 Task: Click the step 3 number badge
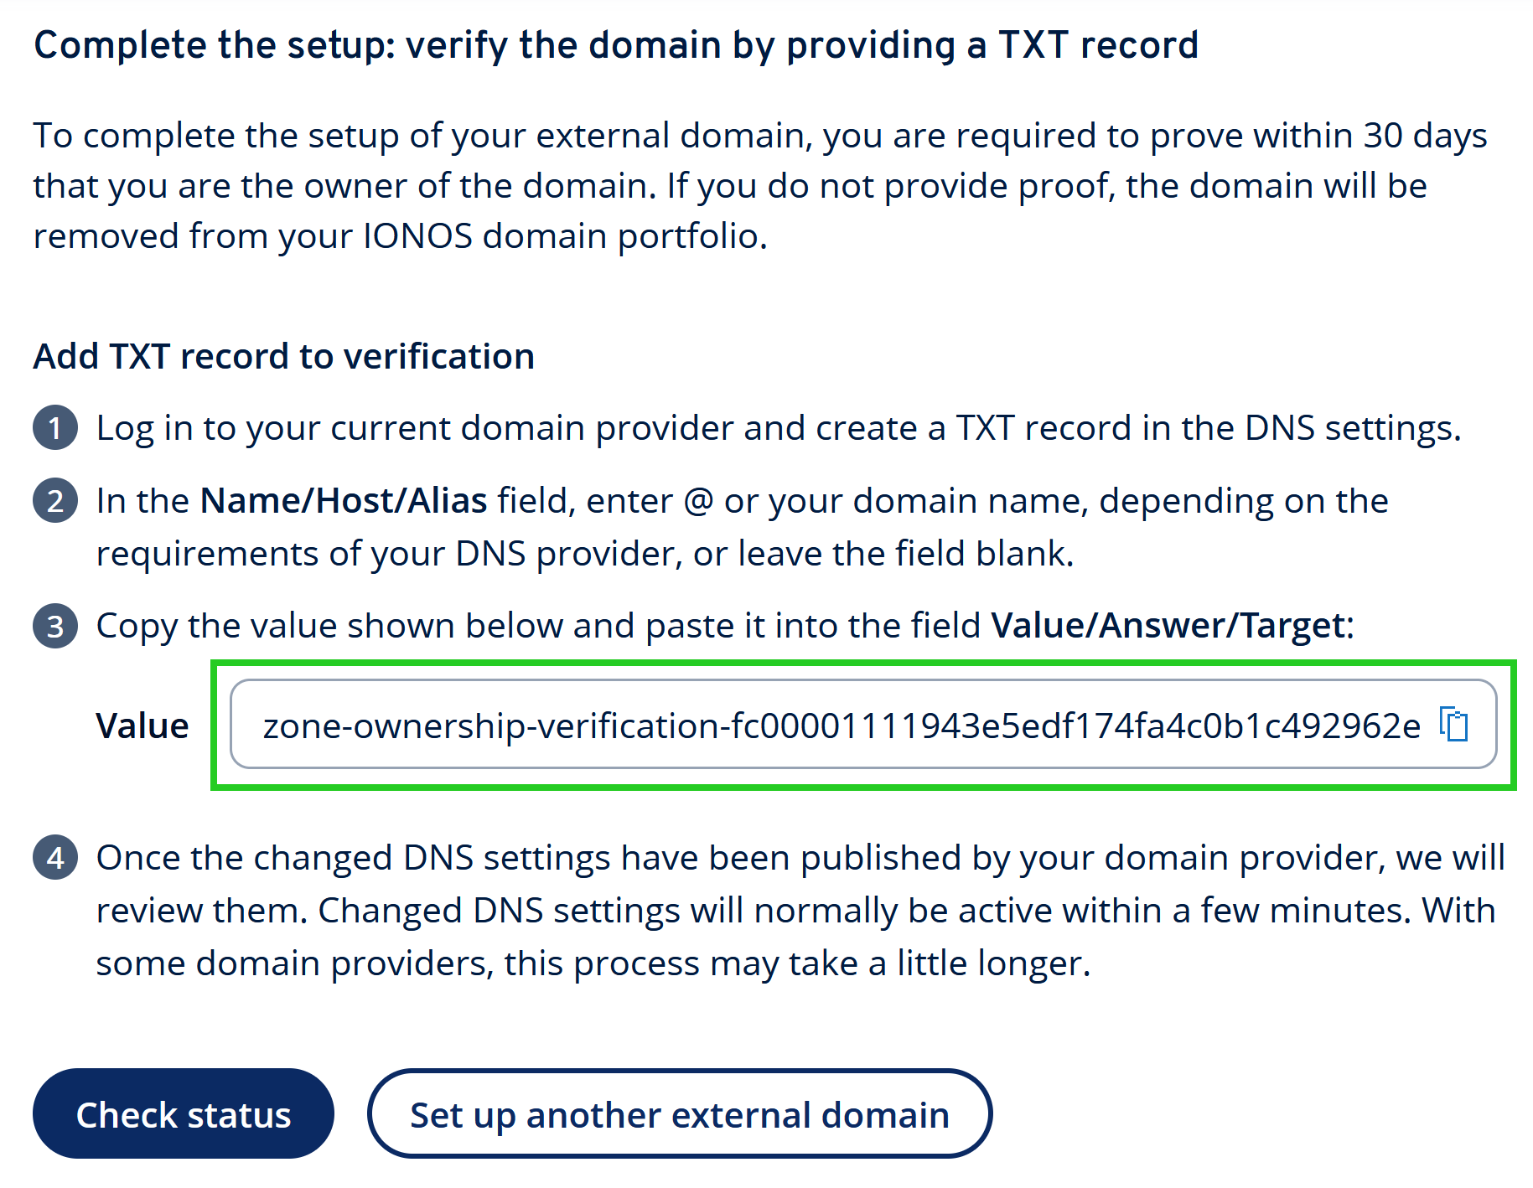(55, 626)
